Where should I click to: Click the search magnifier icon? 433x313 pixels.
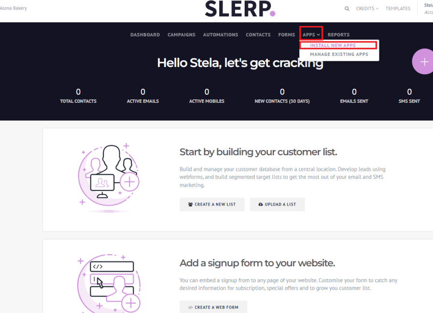point(347,9)
